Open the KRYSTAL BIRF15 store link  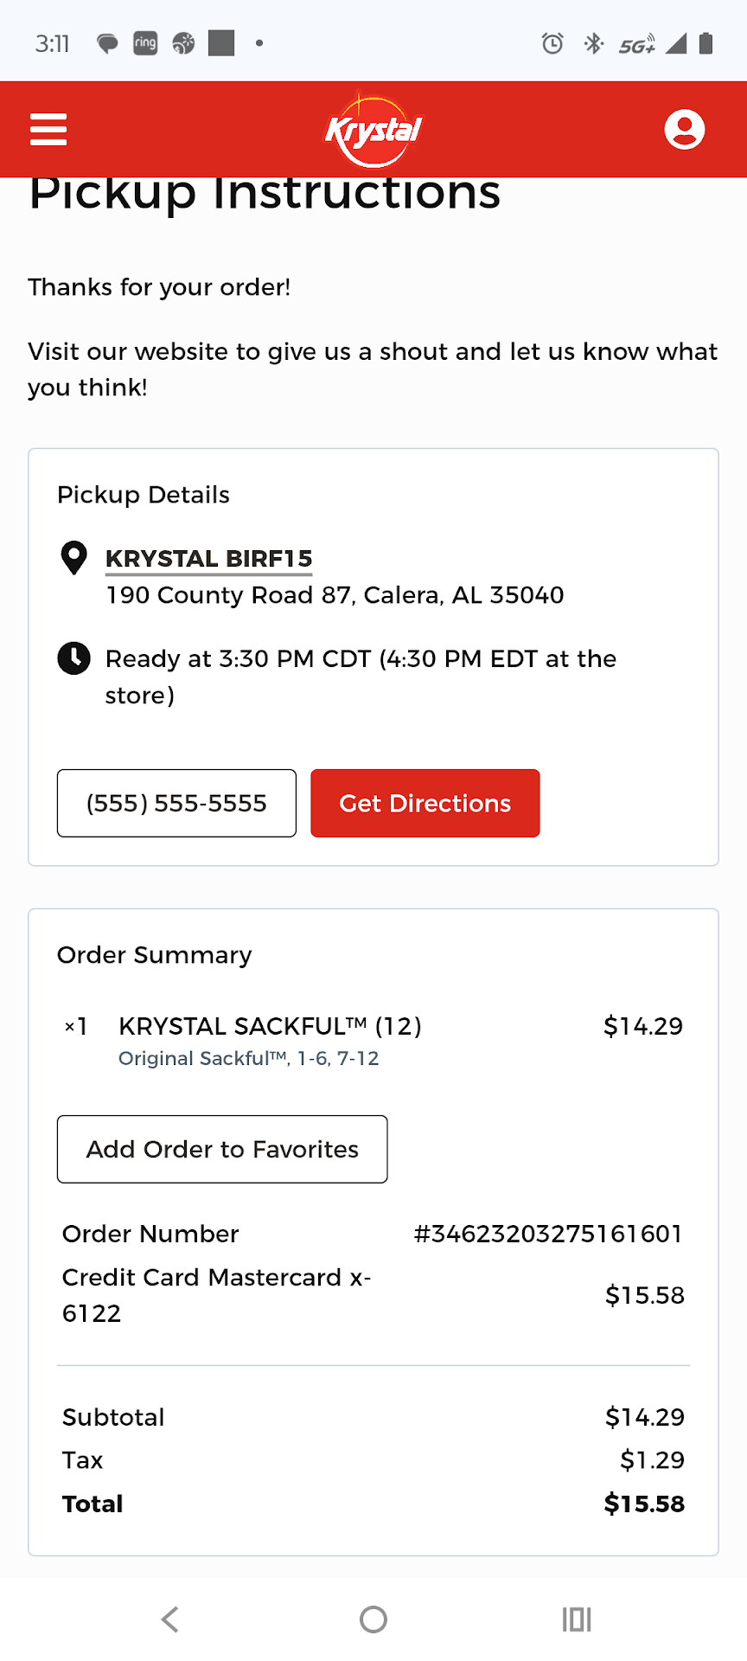click(x=208, y=559)
